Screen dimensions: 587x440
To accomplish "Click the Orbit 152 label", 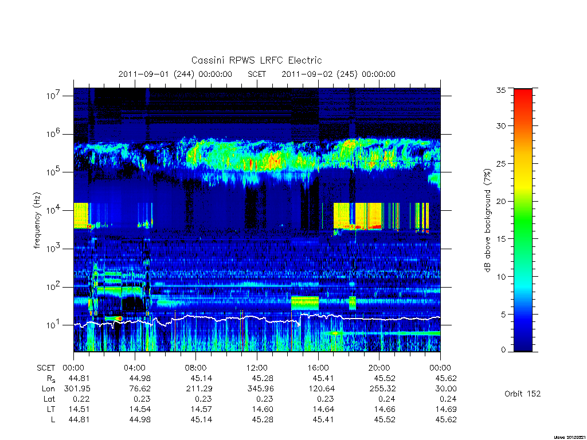I will point(523,394).
